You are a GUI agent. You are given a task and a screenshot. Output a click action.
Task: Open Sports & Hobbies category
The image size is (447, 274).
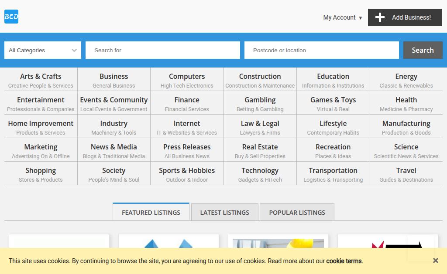click(187, 171)
